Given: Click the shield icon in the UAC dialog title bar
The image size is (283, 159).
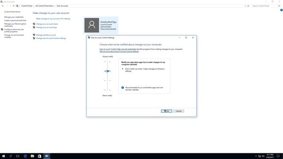Looking at the screenshot, I should tap(89, 38).
